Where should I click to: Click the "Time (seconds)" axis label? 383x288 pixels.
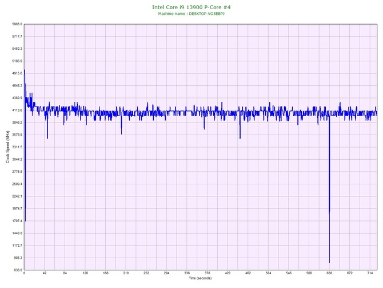[x=200, y=278]
